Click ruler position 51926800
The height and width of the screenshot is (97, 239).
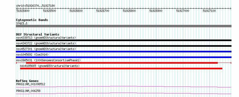click(x=129, y=11)
